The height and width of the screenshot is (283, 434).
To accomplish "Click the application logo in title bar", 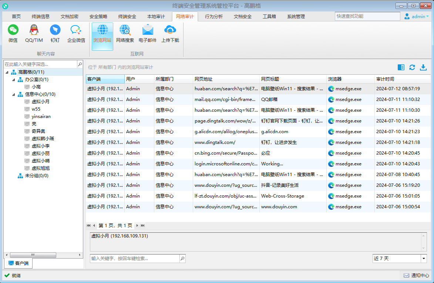I will coord(5,6).
